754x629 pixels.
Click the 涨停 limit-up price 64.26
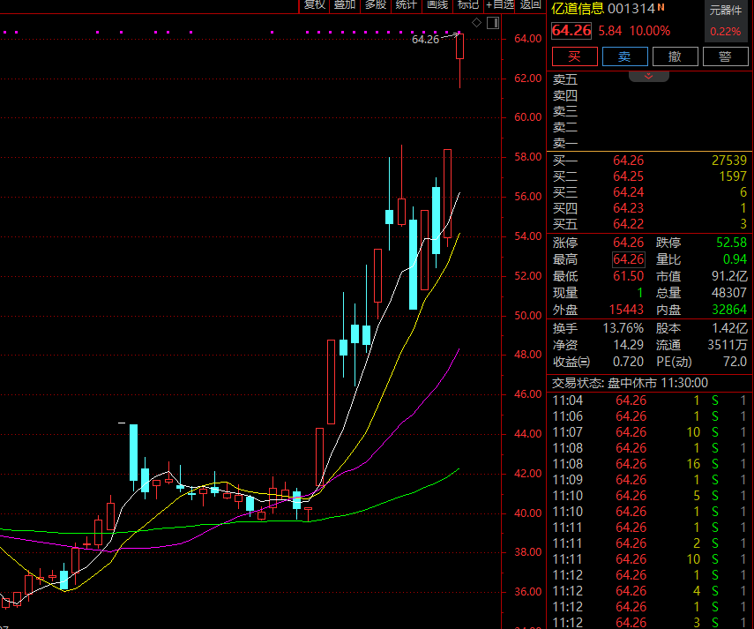(628, 243)
